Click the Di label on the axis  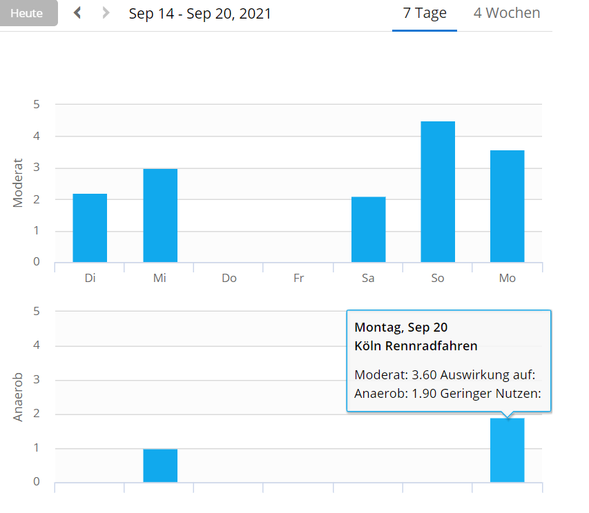click(x=90, y=279)
